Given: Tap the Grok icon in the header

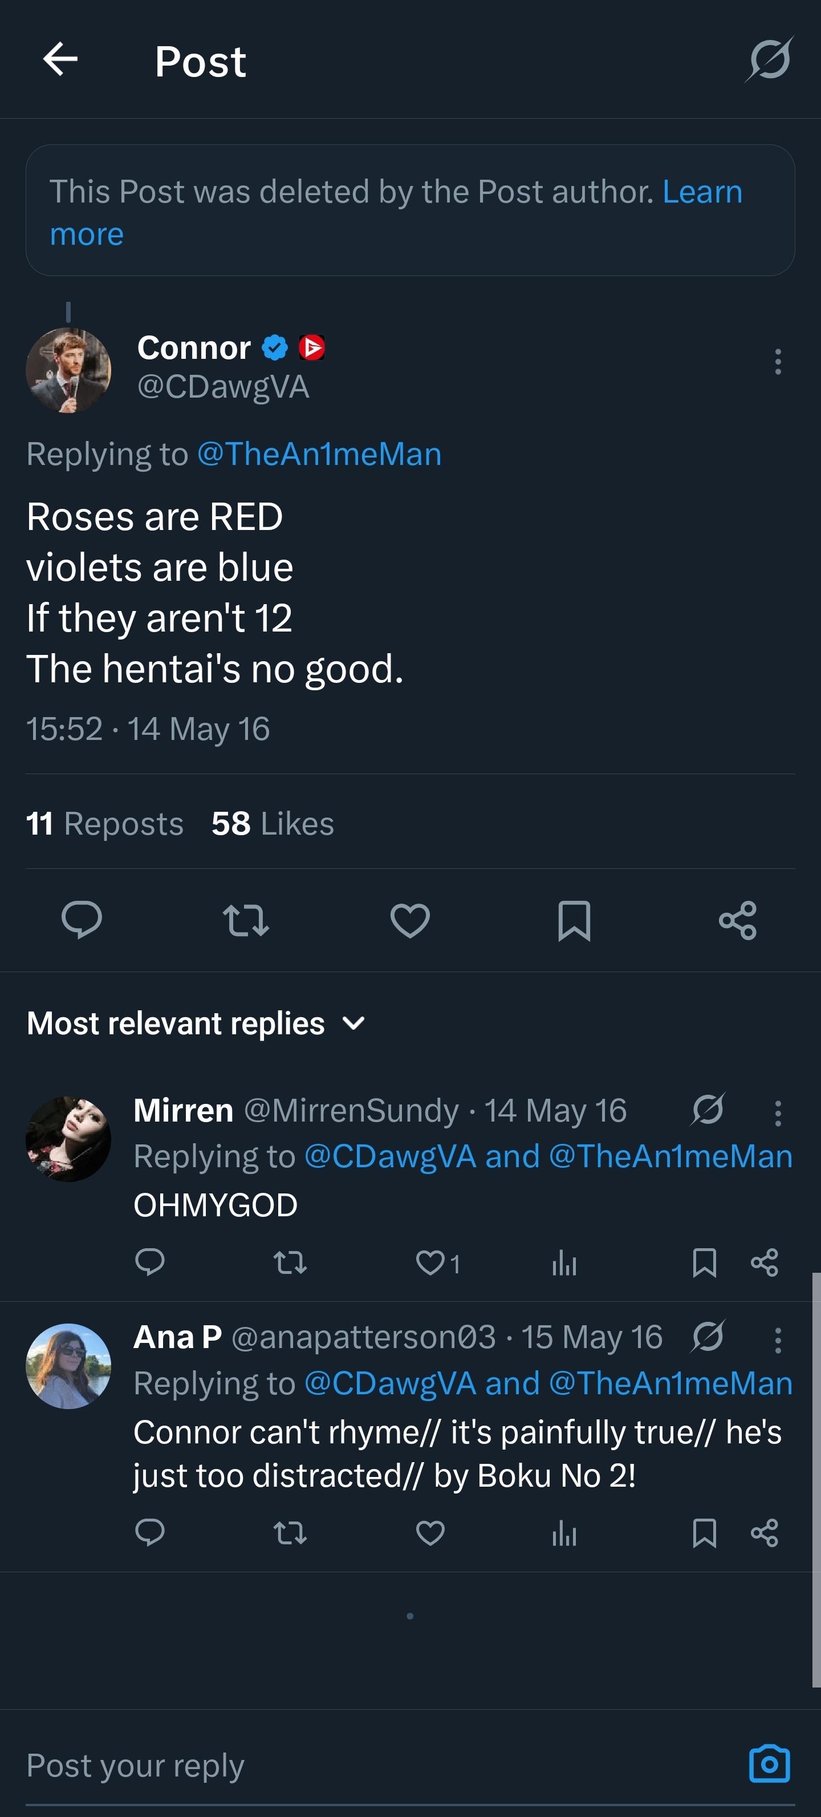Looking at the screenshot, I should [769, 60].
